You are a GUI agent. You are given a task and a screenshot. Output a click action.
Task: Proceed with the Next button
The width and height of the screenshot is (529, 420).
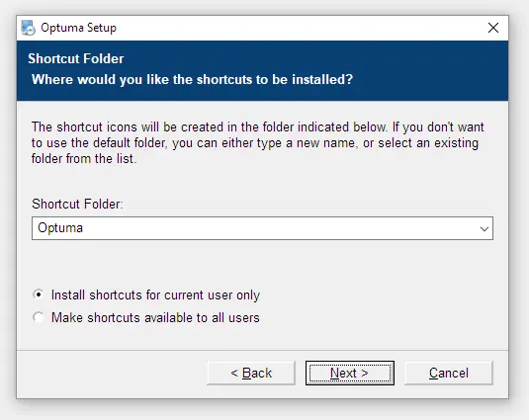pos(350,374)
